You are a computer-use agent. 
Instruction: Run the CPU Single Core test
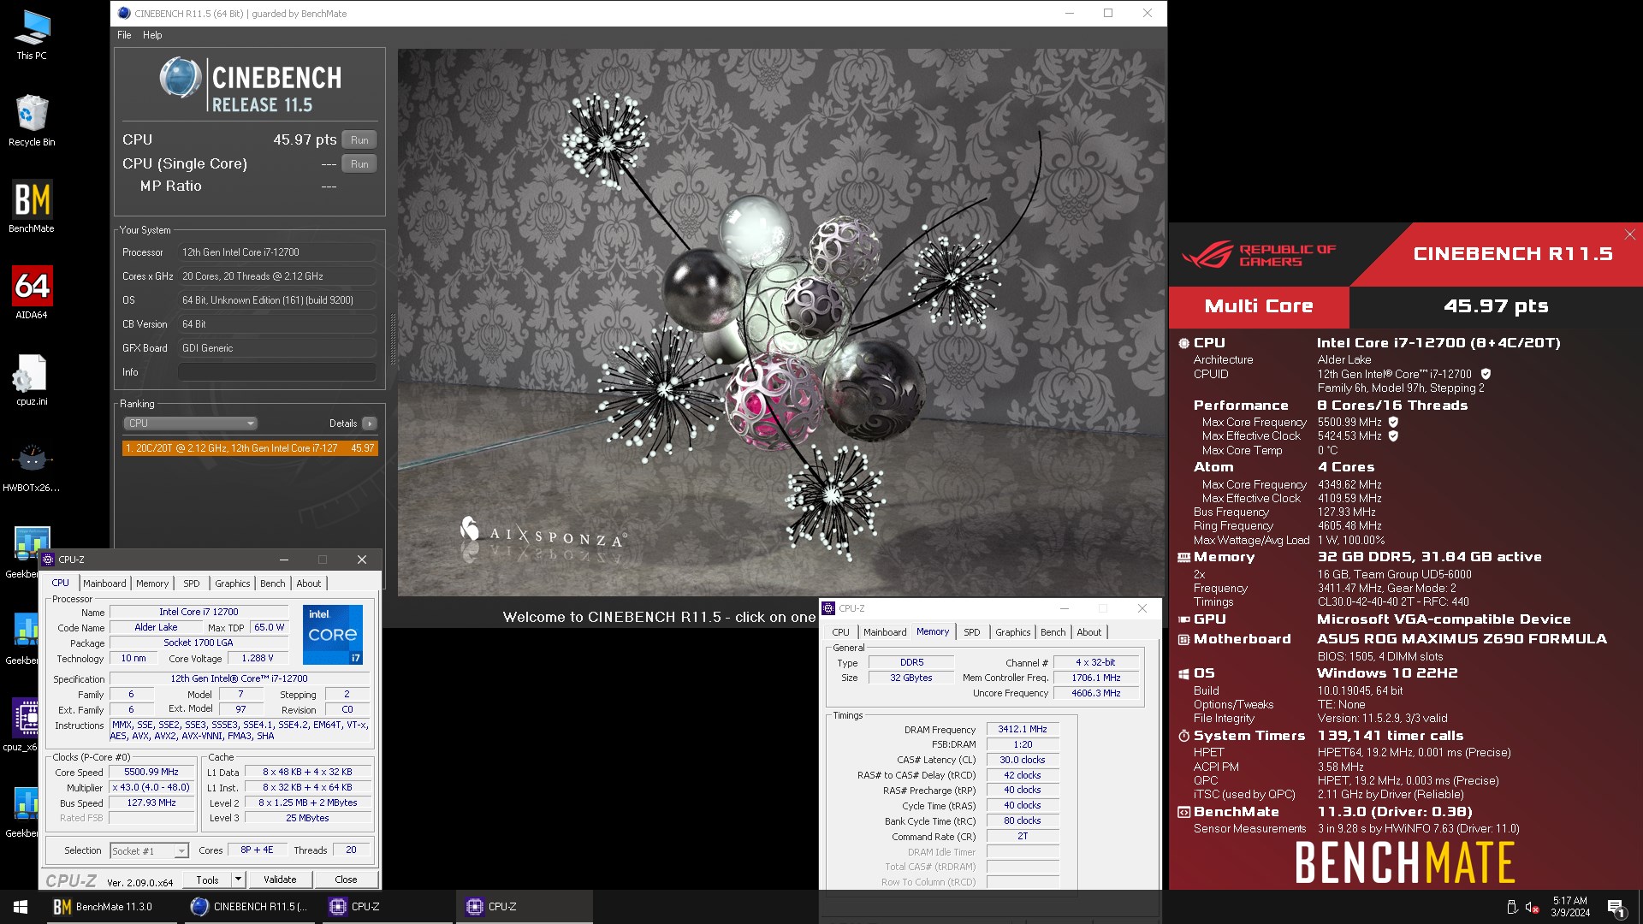[359, 164]
